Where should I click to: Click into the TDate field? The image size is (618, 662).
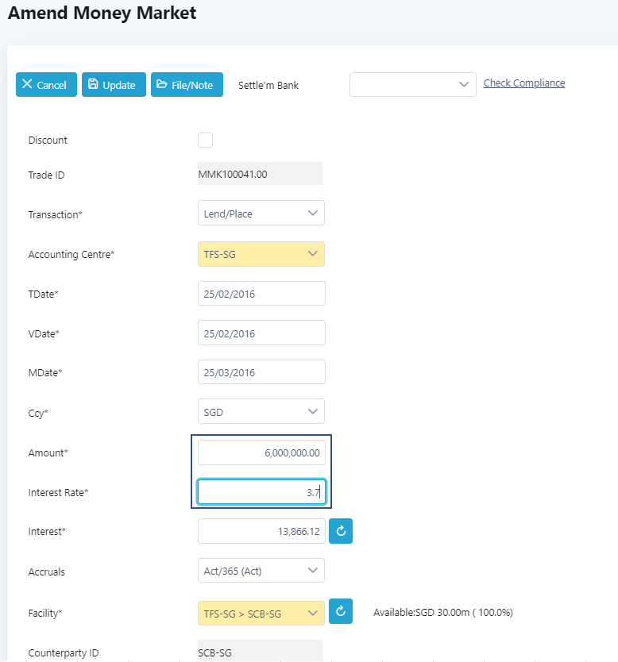point(261,293)
